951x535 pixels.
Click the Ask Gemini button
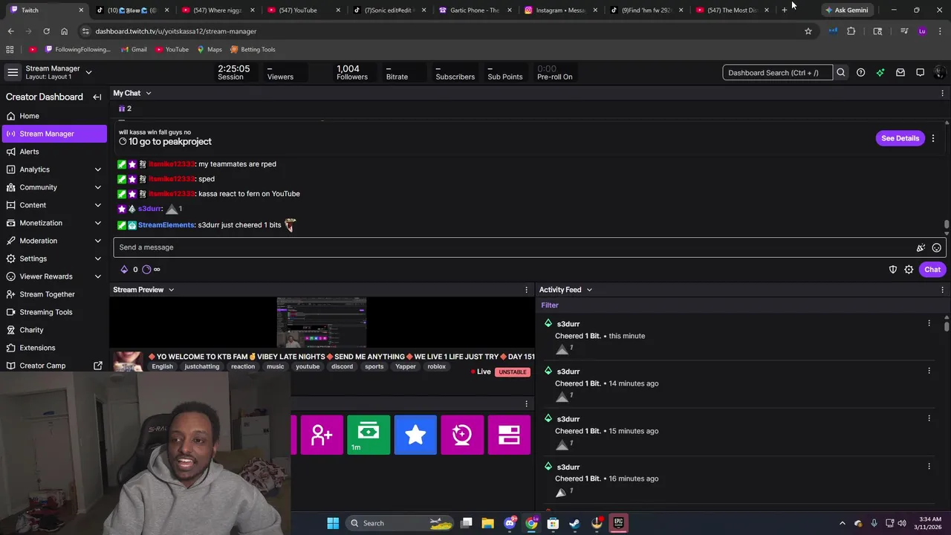click(x=846, y=10)
